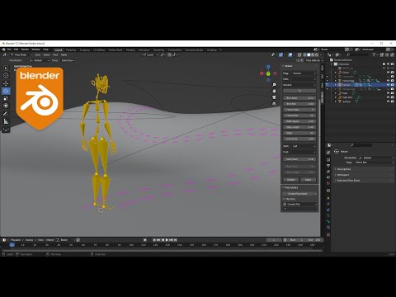Switch to the Modeling workspace tab

71,50
